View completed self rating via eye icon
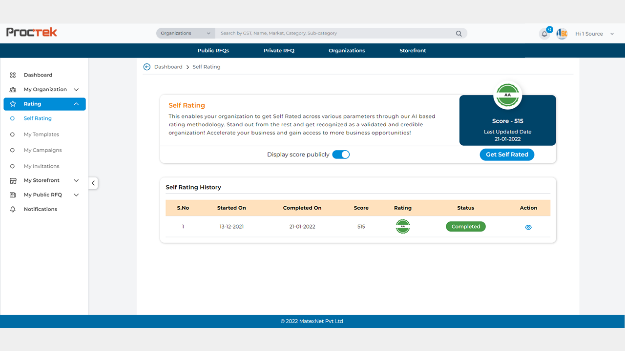Viewport: 625px width, 351px height. pos(528,227)
